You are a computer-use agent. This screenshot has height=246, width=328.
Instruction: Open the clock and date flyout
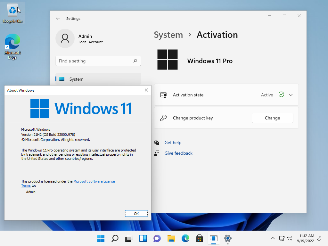pos(305,238)
